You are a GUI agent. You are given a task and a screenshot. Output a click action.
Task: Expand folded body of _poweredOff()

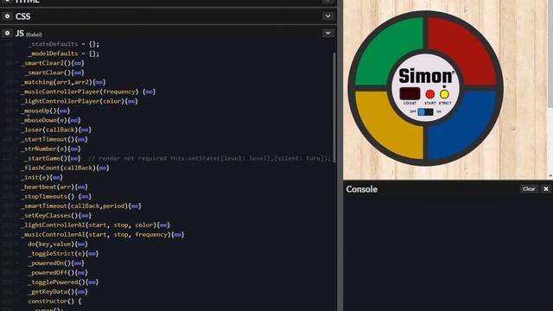point(81,273)
